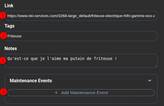Click the Friteuse tag text
The image size is (164, 106).
pos(14,36)
